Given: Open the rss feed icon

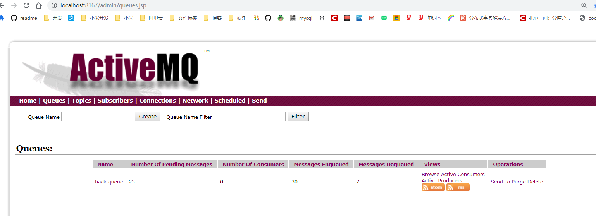Looking at the screenshot, I should click(458, 187).
